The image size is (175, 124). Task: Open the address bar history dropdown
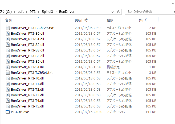click(112, 12)
